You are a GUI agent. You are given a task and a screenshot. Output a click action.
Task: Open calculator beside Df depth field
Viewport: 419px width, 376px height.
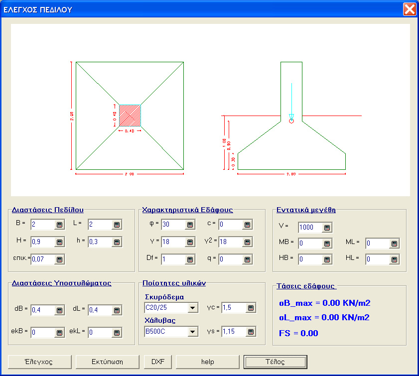[x=190, y=259]
